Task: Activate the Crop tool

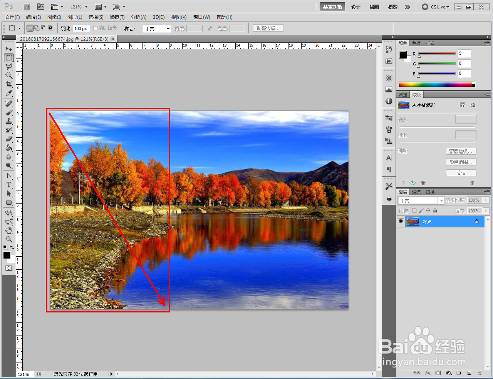Action: 9,84
